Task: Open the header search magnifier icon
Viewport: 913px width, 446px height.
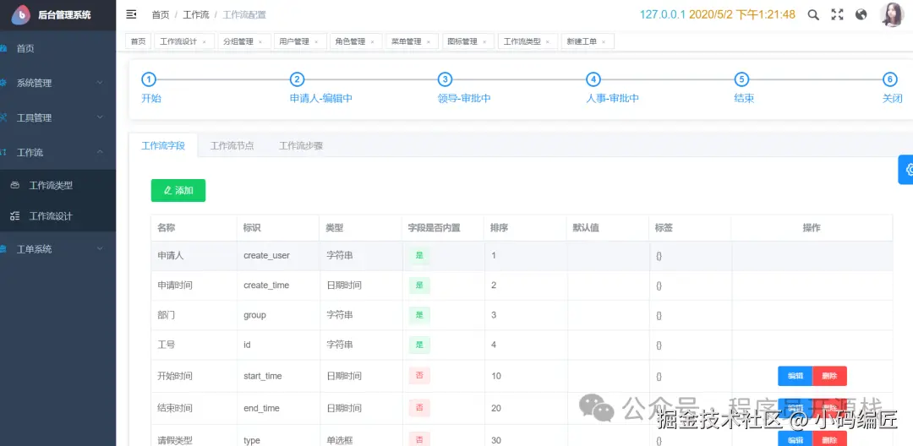Action: (x=813, y=14)
